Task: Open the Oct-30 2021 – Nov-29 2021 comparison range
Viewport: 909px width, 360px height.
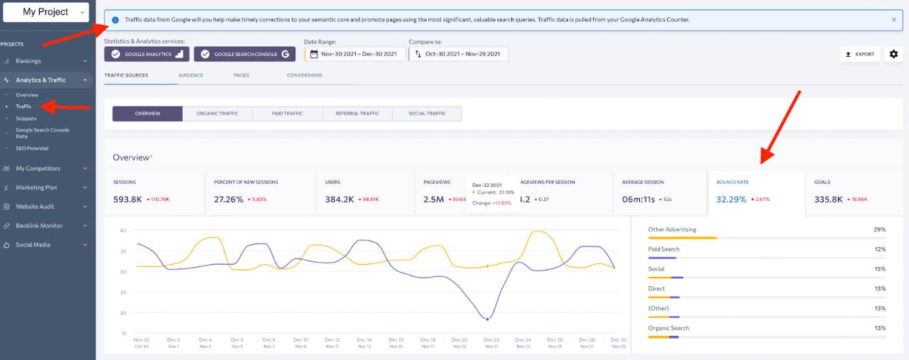Action: point(459,54)
